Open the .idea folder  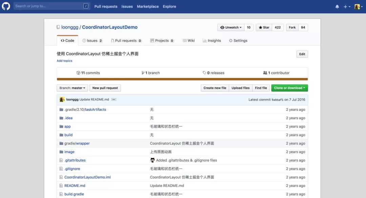[x=68, y=118]
